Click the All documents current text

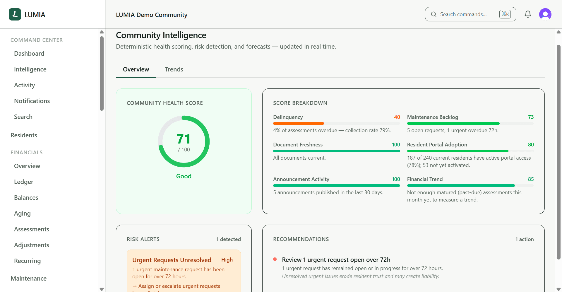pos(299,158)
